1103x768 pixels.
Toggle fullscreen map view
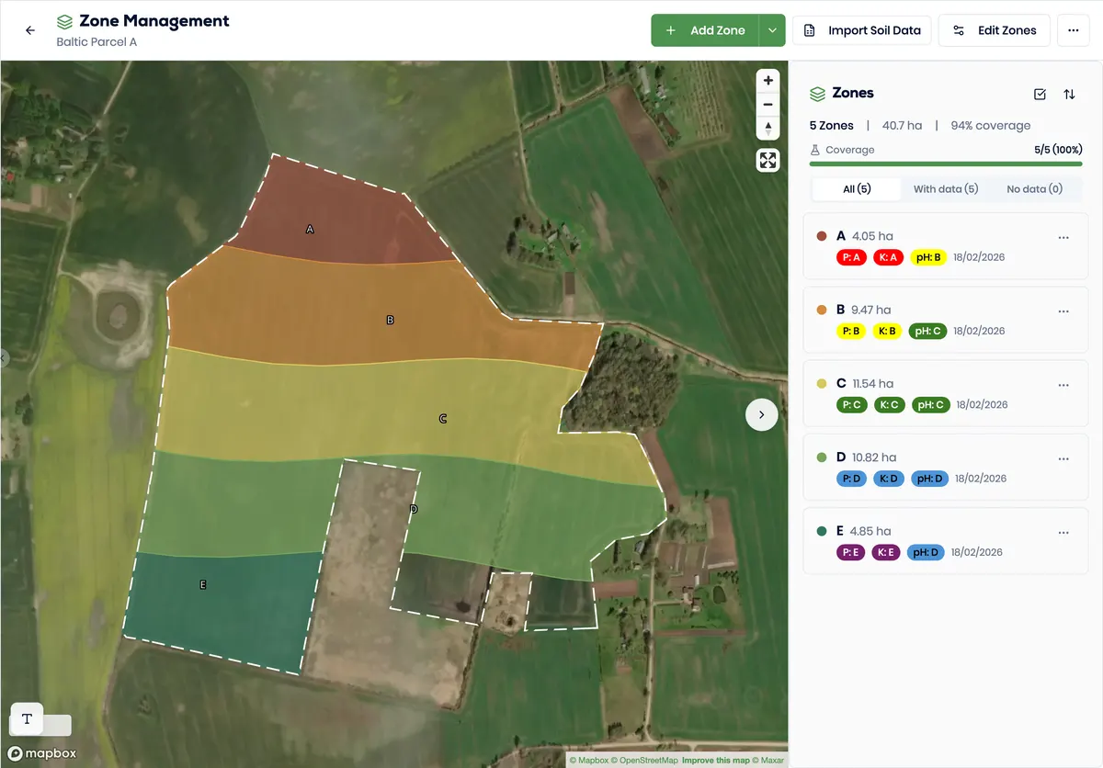768,161
